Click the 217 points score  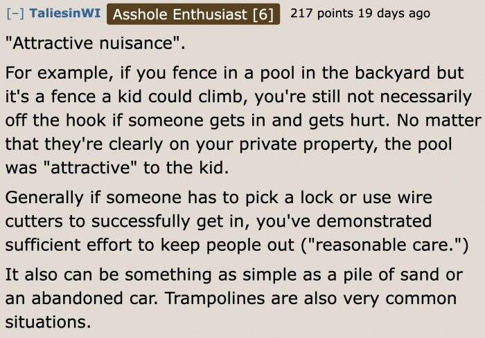tap(321, 13)
